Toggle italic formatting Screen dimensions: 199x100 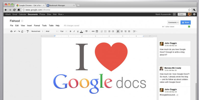coord(74,31)
